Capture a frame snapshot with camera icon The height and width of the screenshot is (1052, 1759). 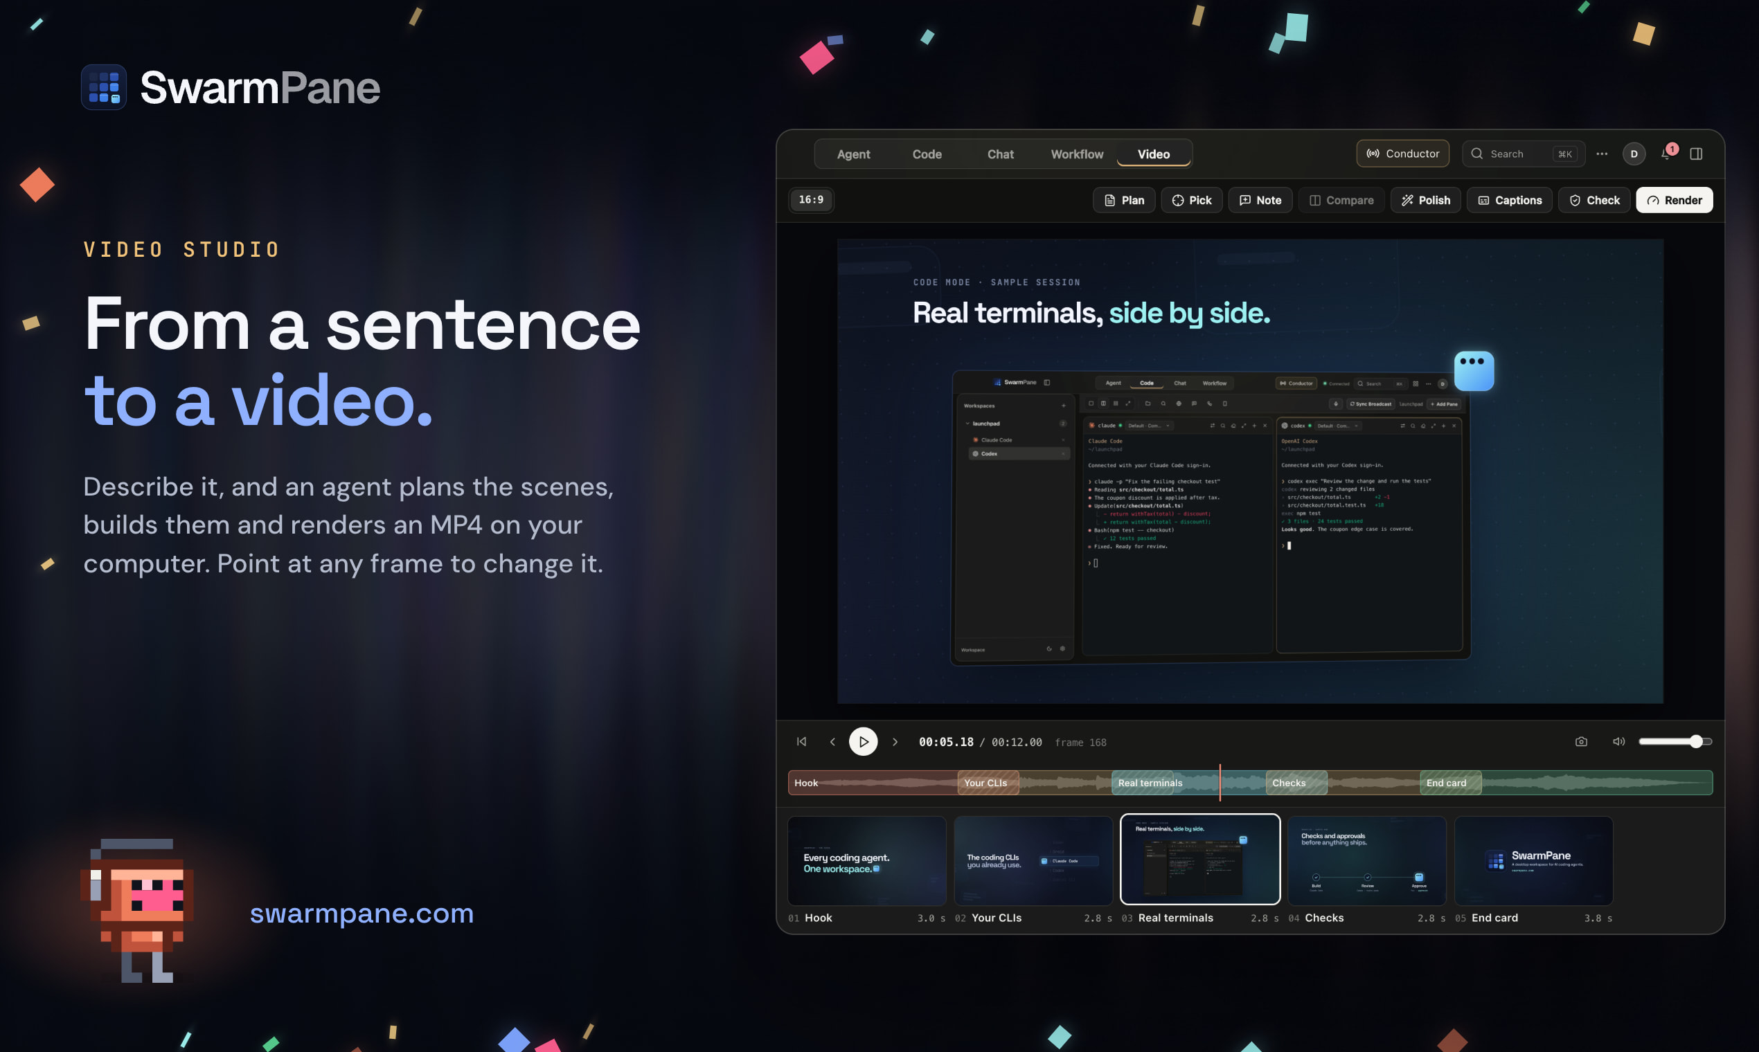pos(1581,741)
